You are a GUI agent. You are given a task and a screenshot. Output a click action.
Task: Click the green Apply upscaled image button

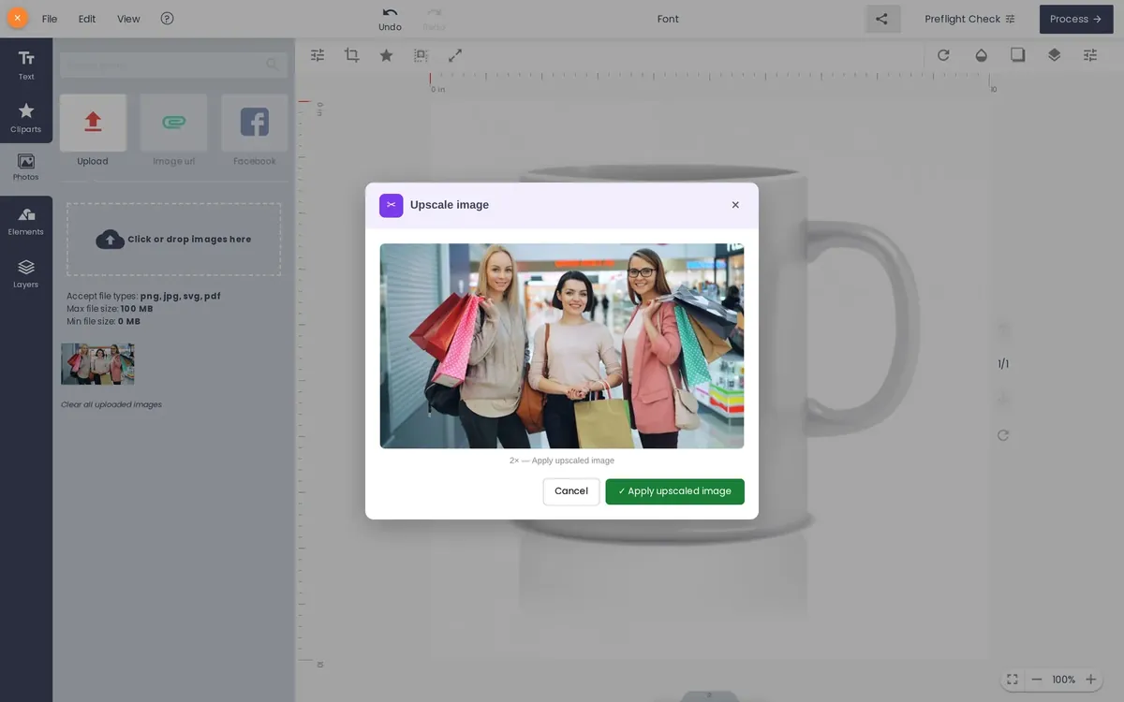pos(674,491)
